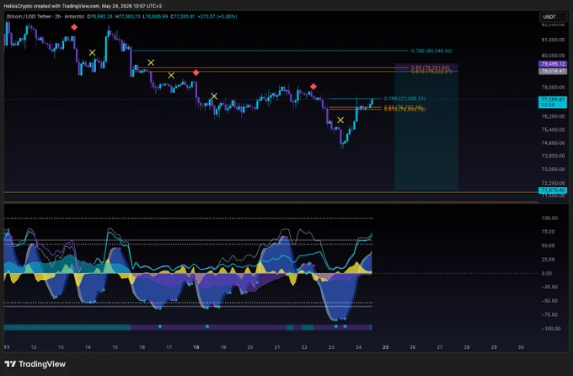
Task: Click date 24 on the time axis
Action: pos(358,347)
